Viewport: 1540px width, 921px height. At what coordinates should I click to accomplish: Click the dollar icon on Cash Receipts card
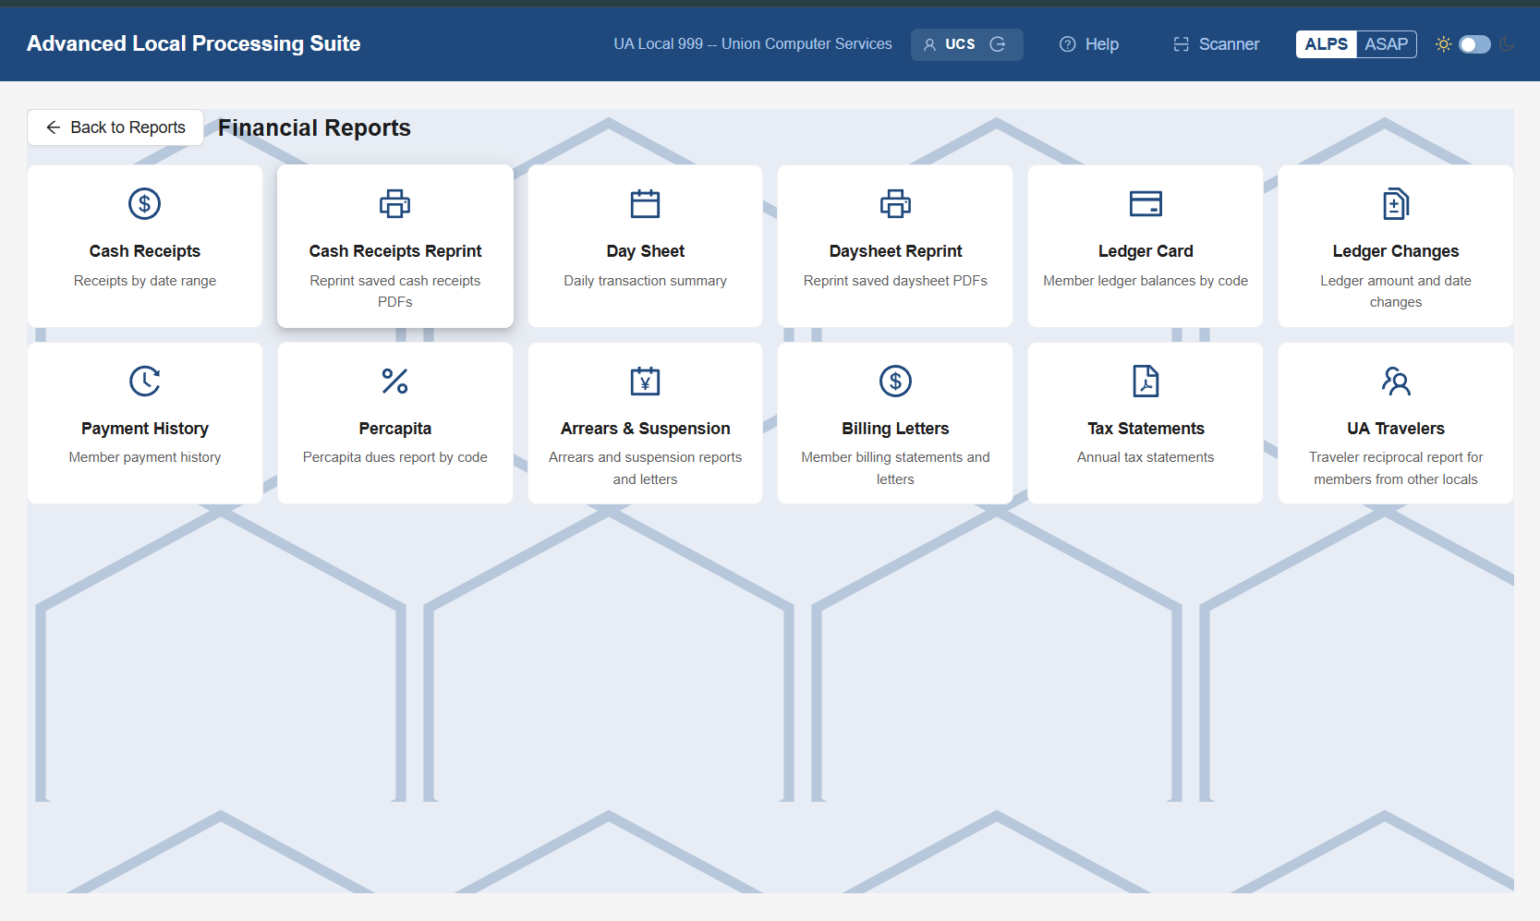coord(144,203)
